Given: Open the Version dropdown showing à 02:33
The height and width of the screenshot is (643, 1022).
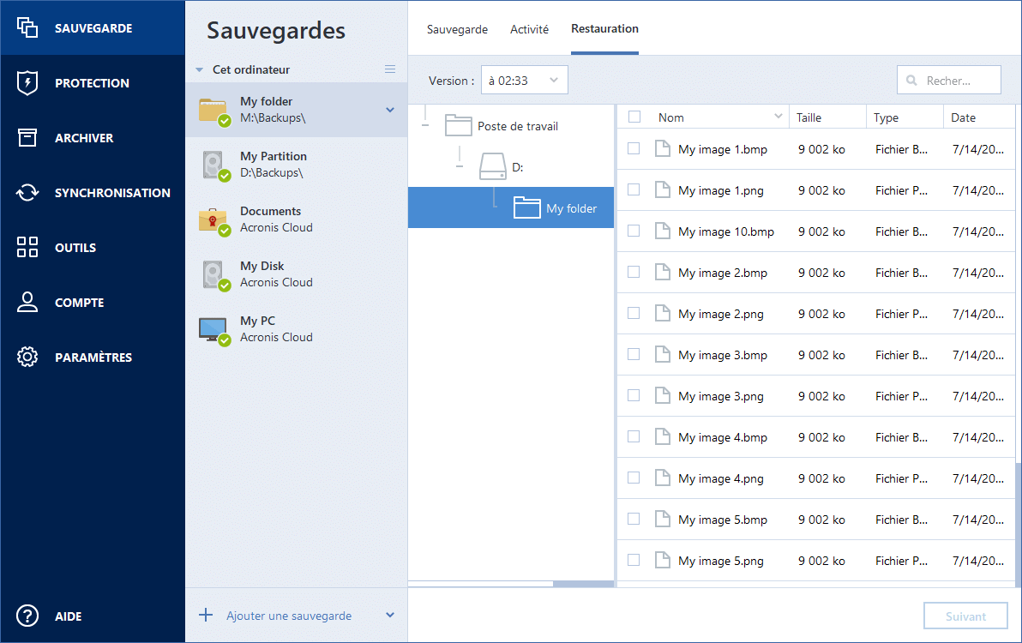Looking at the screenshot, I should 524,81.
